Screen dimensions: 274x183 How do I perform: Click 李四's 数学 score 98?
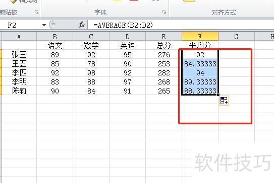91,73
